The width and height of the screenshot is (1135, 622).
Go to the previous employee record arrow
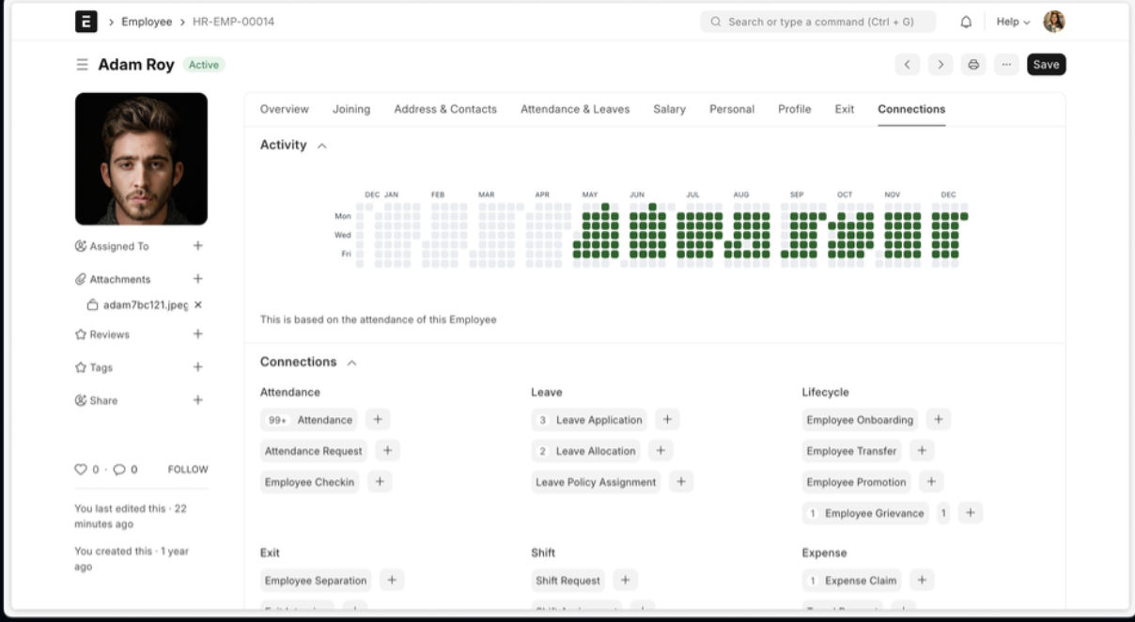pos(907,65)
